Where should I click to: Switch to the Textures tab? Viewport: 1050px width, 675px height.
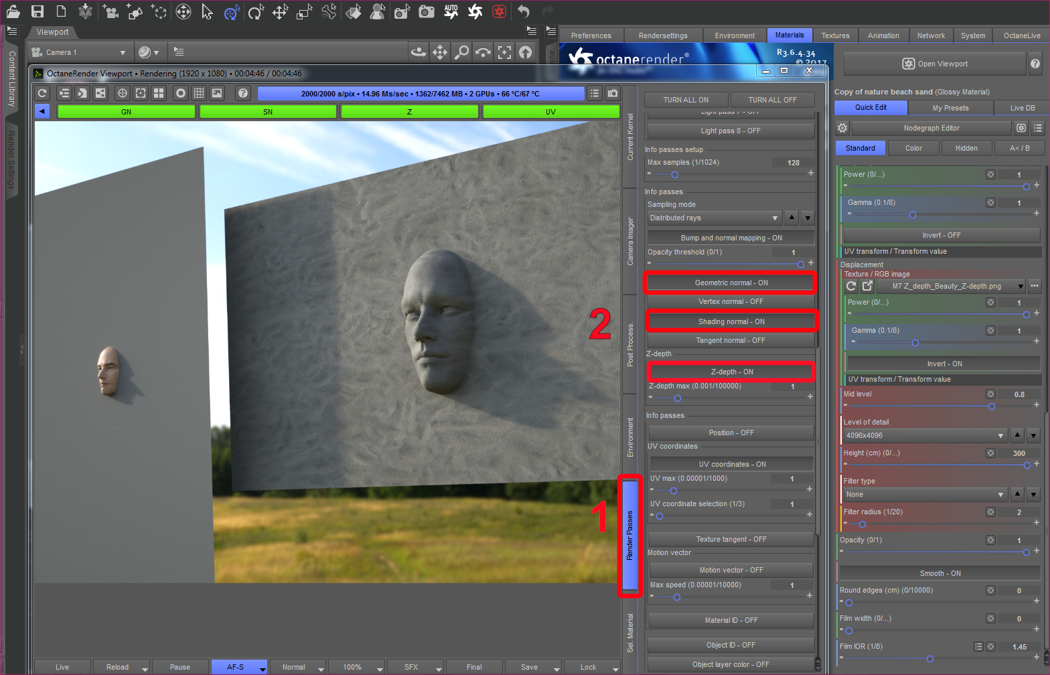coord(835,35)
